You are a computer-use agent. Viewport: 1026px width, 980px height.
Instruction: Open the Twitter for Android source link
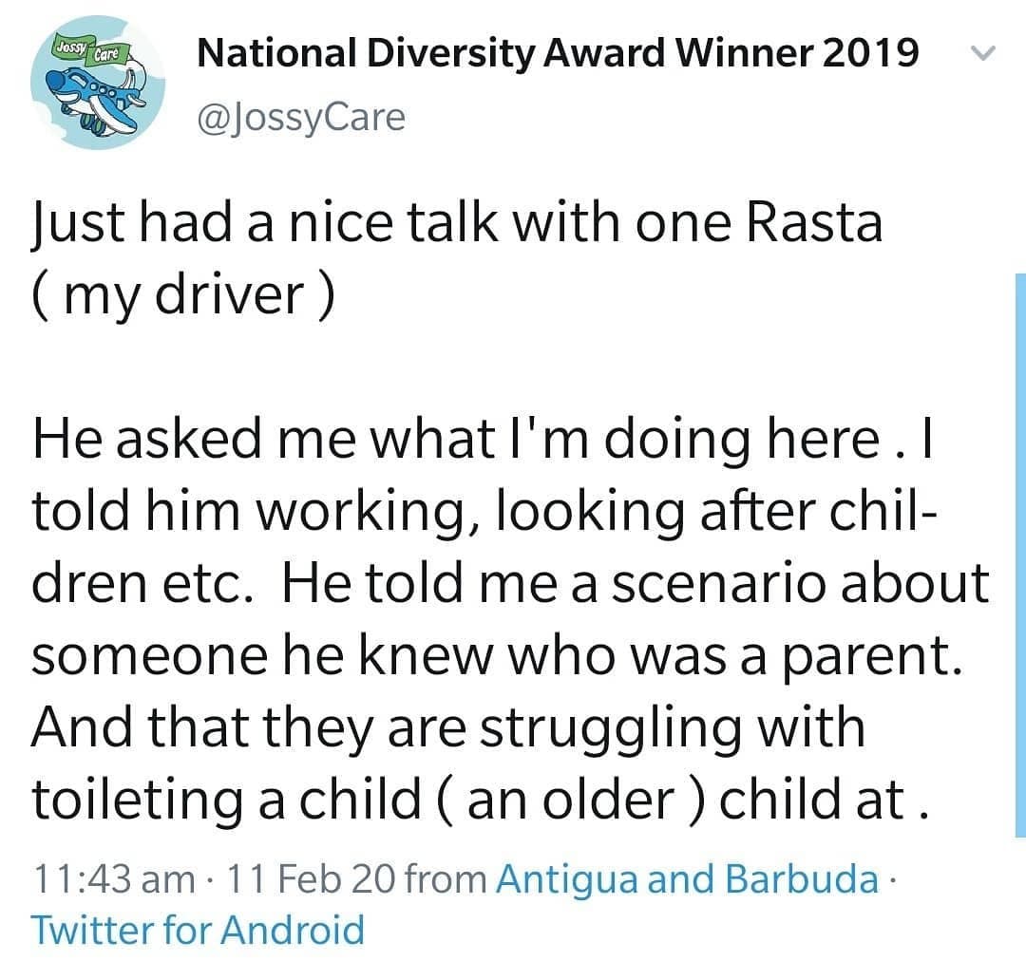tap(198, 930)
